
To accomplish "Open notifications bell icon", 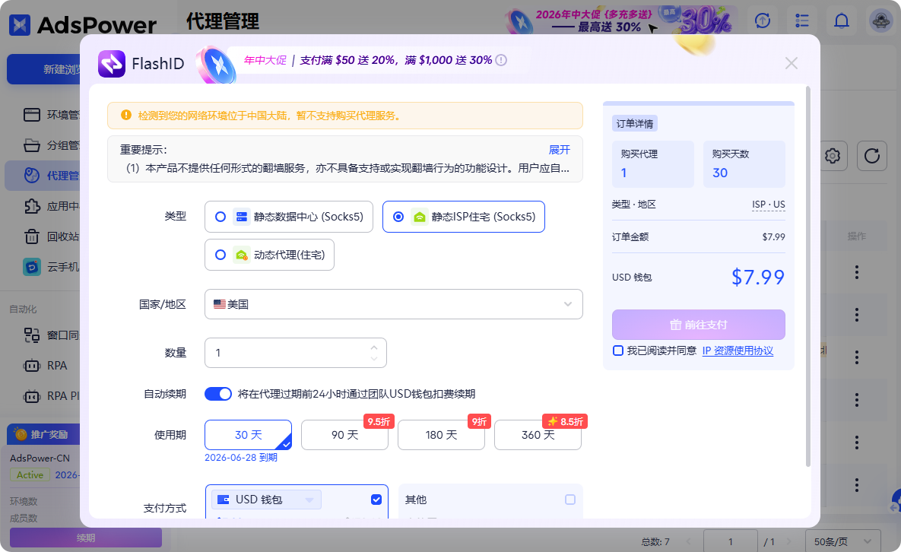I will click(x=841, y=21).
